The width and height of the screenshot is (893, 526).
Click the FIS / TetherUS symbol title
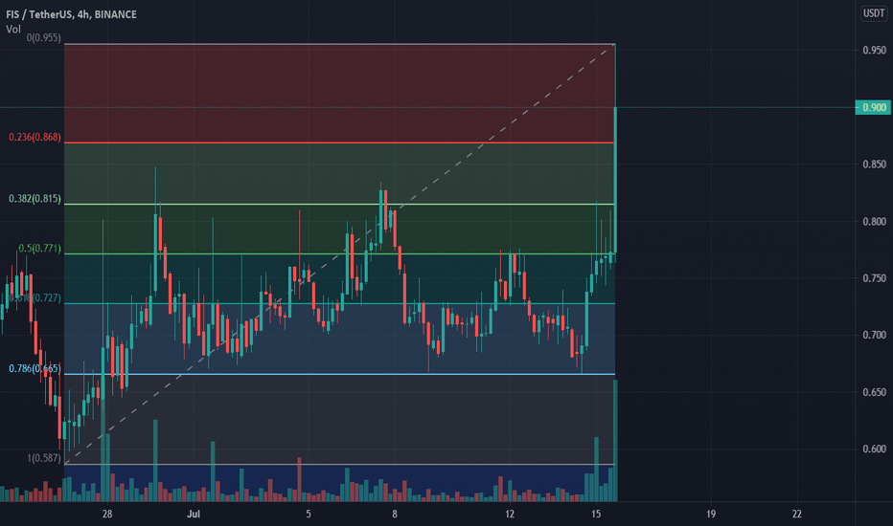[71, 14]
